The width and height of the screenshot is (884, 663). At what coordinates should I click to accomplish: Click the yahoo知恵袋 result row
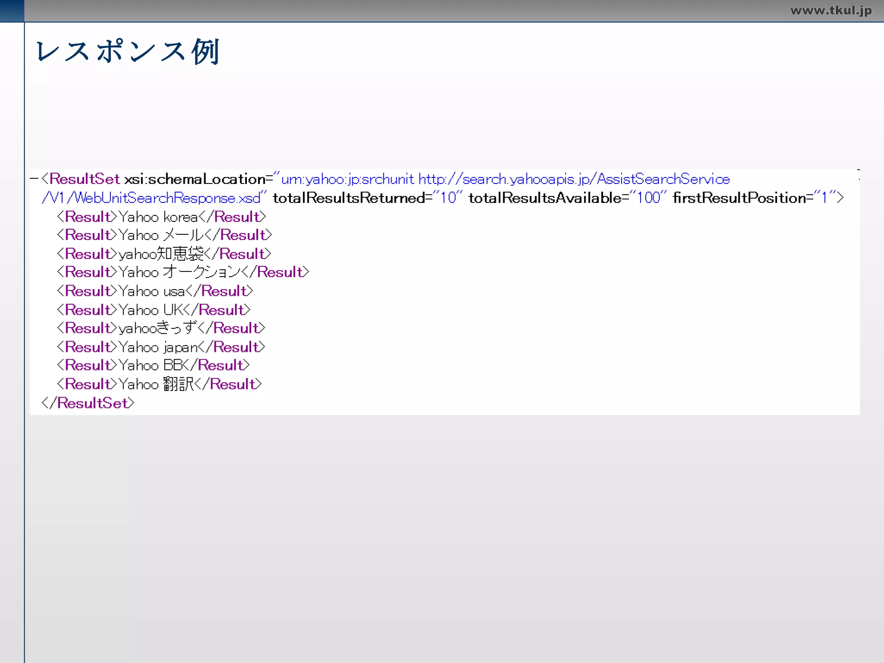tap(164, 254)
